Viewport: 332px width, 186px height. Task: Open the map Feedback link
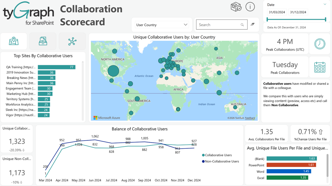(250, 118)
